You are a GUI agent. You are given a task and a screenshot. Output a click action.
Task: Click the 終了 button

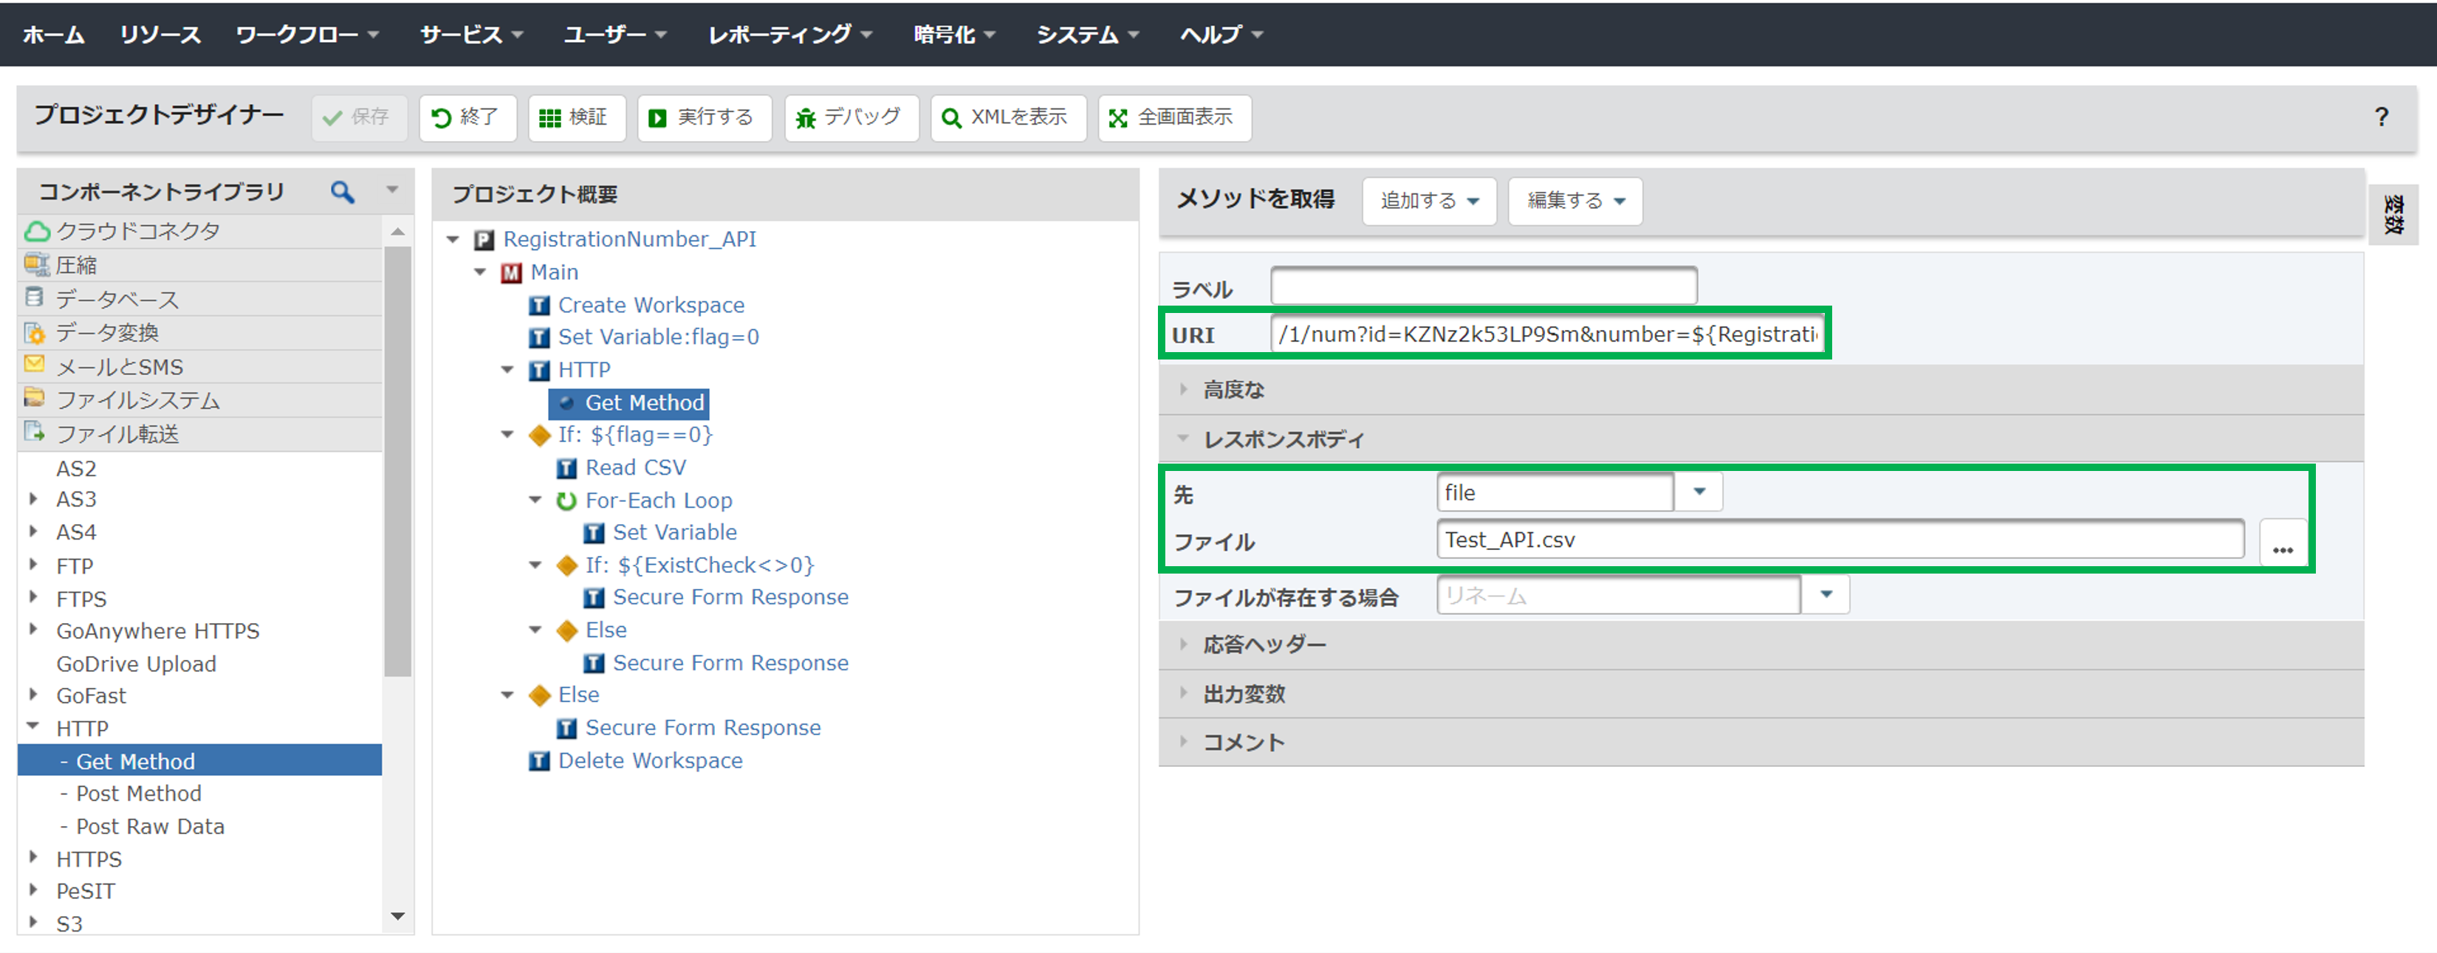467,117
